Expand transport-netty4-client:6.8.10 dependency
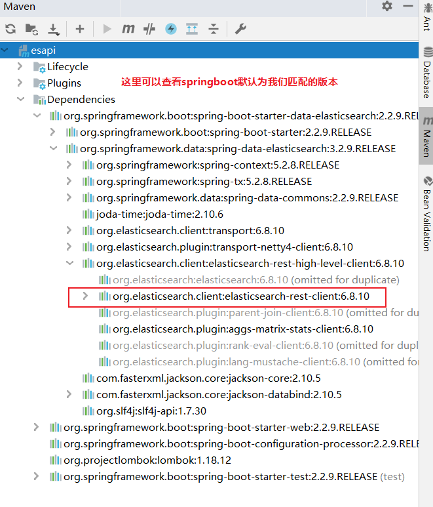Viewport: 433px width, 507px height. pos(69,247)
